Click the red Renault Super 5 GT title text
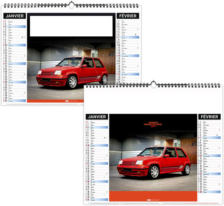 [153, 124]
